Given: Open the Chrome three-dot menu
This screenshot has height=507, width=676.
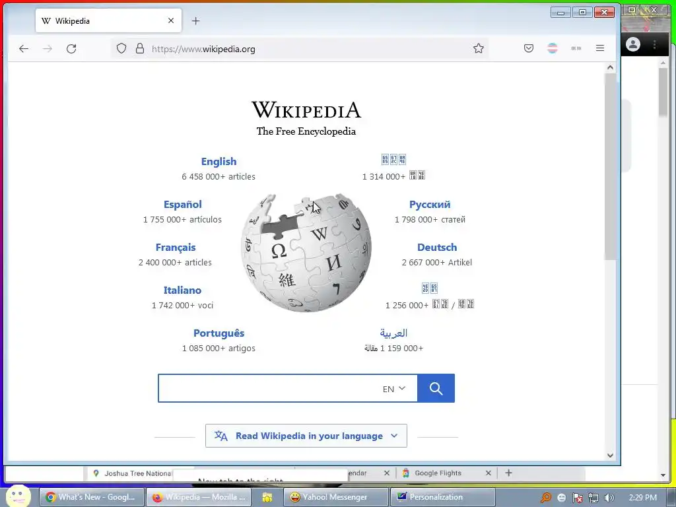Looking at the screenshot, I should (x=654, y=44).
